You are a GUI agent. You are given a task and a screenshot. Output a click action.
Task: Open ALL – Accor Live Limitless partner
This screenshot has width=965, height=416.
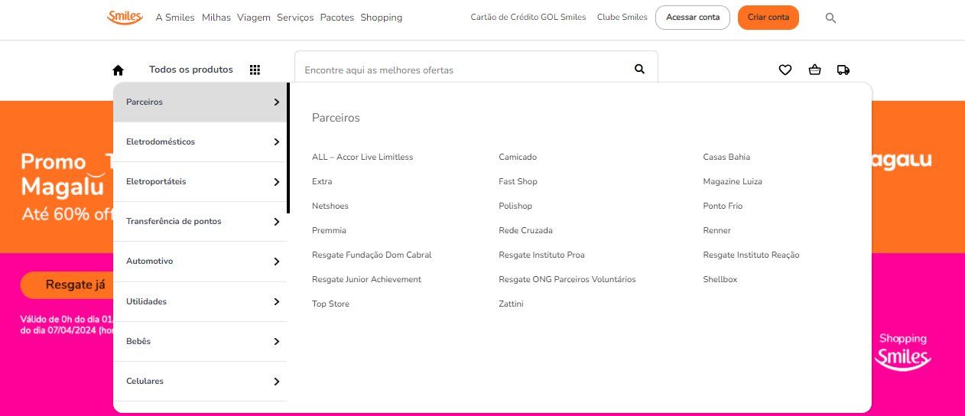click(362, 157)
